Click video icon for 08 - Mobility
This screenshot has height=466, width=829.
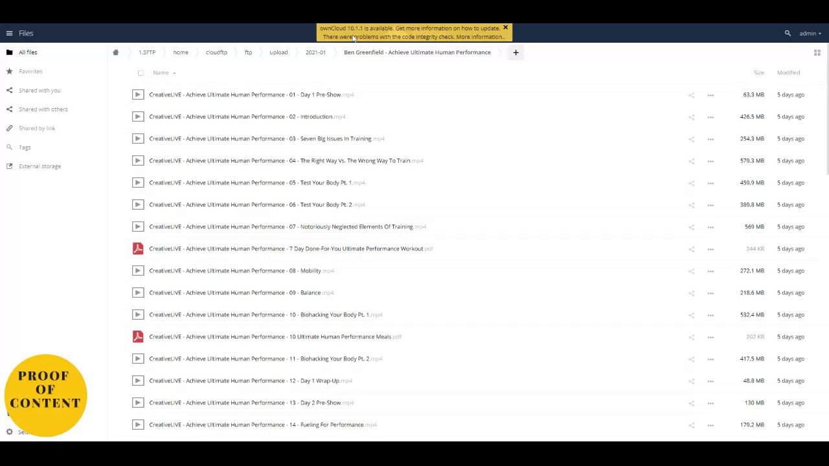[138, 271]
